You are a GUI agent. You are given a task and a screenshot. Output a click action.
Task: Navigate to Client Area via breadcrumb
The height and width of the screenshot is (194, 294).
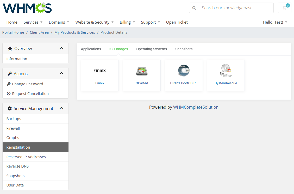39,32
